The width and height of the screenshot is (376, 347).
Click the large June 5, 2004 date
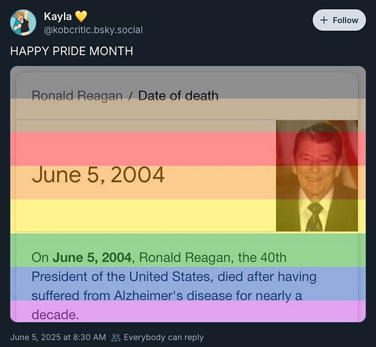[x=98, y=175]
